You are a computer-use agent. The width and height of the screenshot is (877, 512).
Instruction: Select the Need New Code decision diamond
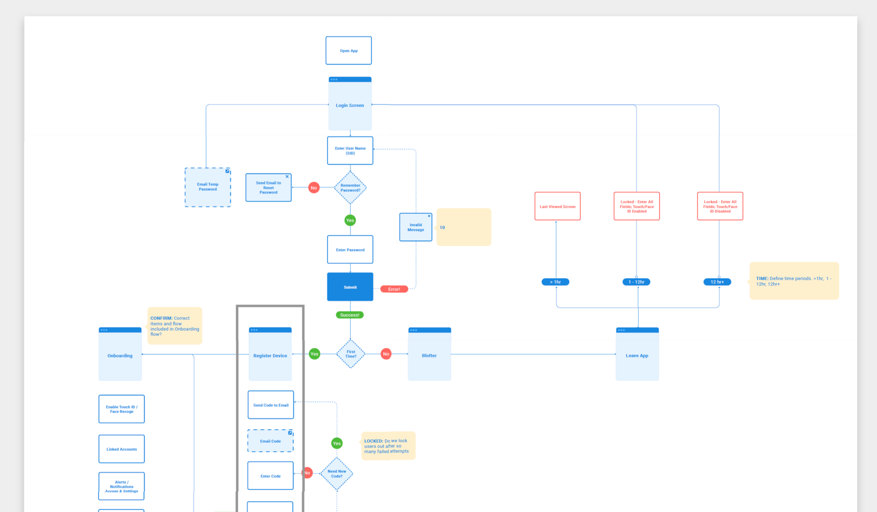click(337, 473)
